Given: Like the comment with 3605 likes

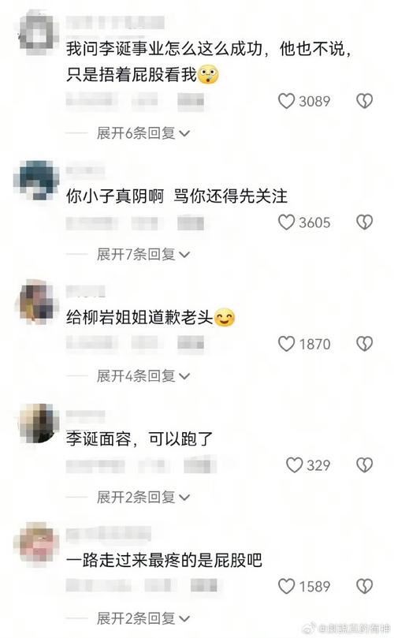Looking at the screenshot, I should 286,222.
